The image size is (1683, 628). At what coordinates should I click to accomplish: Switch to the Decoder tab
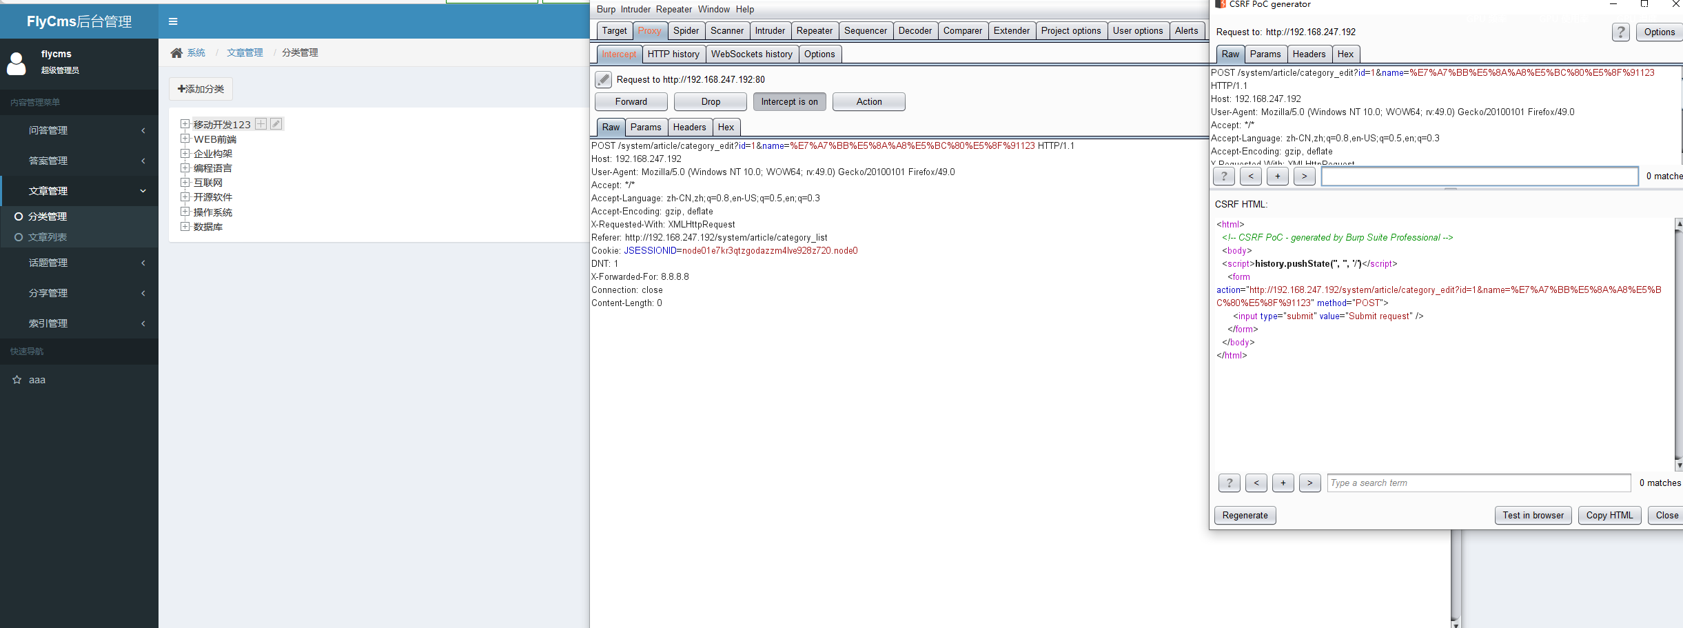click(x=915, y=30)
